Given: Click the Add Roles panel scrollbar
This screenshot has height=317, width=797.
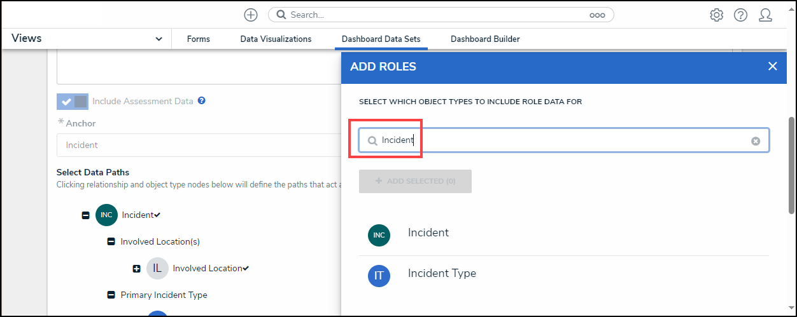Looking at the screenshot, I should coord(791,165).
